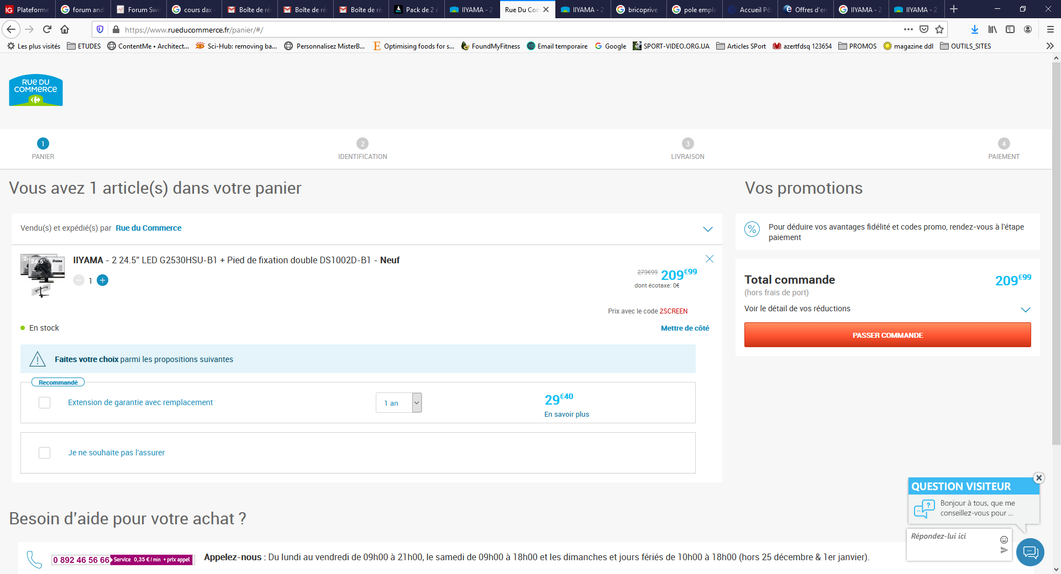
Task: Click the percent promotions icon
Action: pos(752,229)
